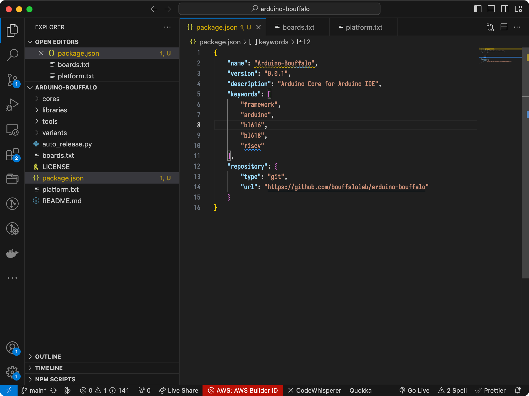Click keywords in the breadcrumb
The width and height of the screenshot is (529, 396).
tap(273, 42)
